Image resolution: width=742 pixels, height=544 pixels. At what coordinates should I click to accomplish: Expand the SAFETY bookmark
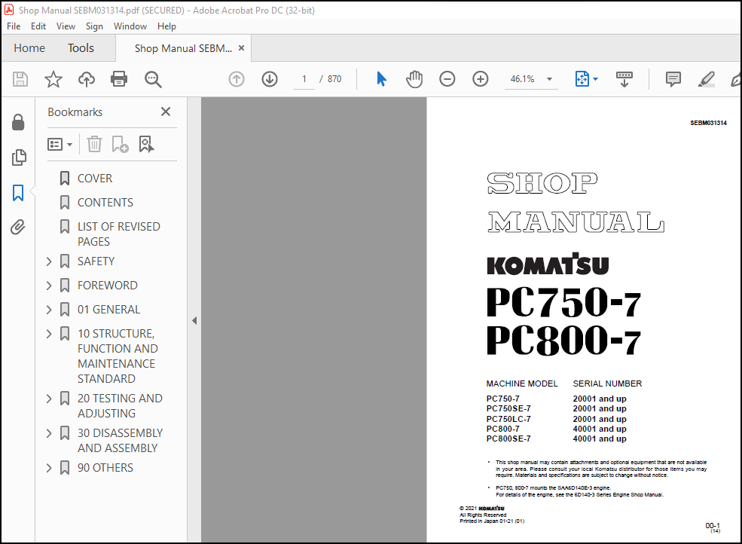(49, 261)
